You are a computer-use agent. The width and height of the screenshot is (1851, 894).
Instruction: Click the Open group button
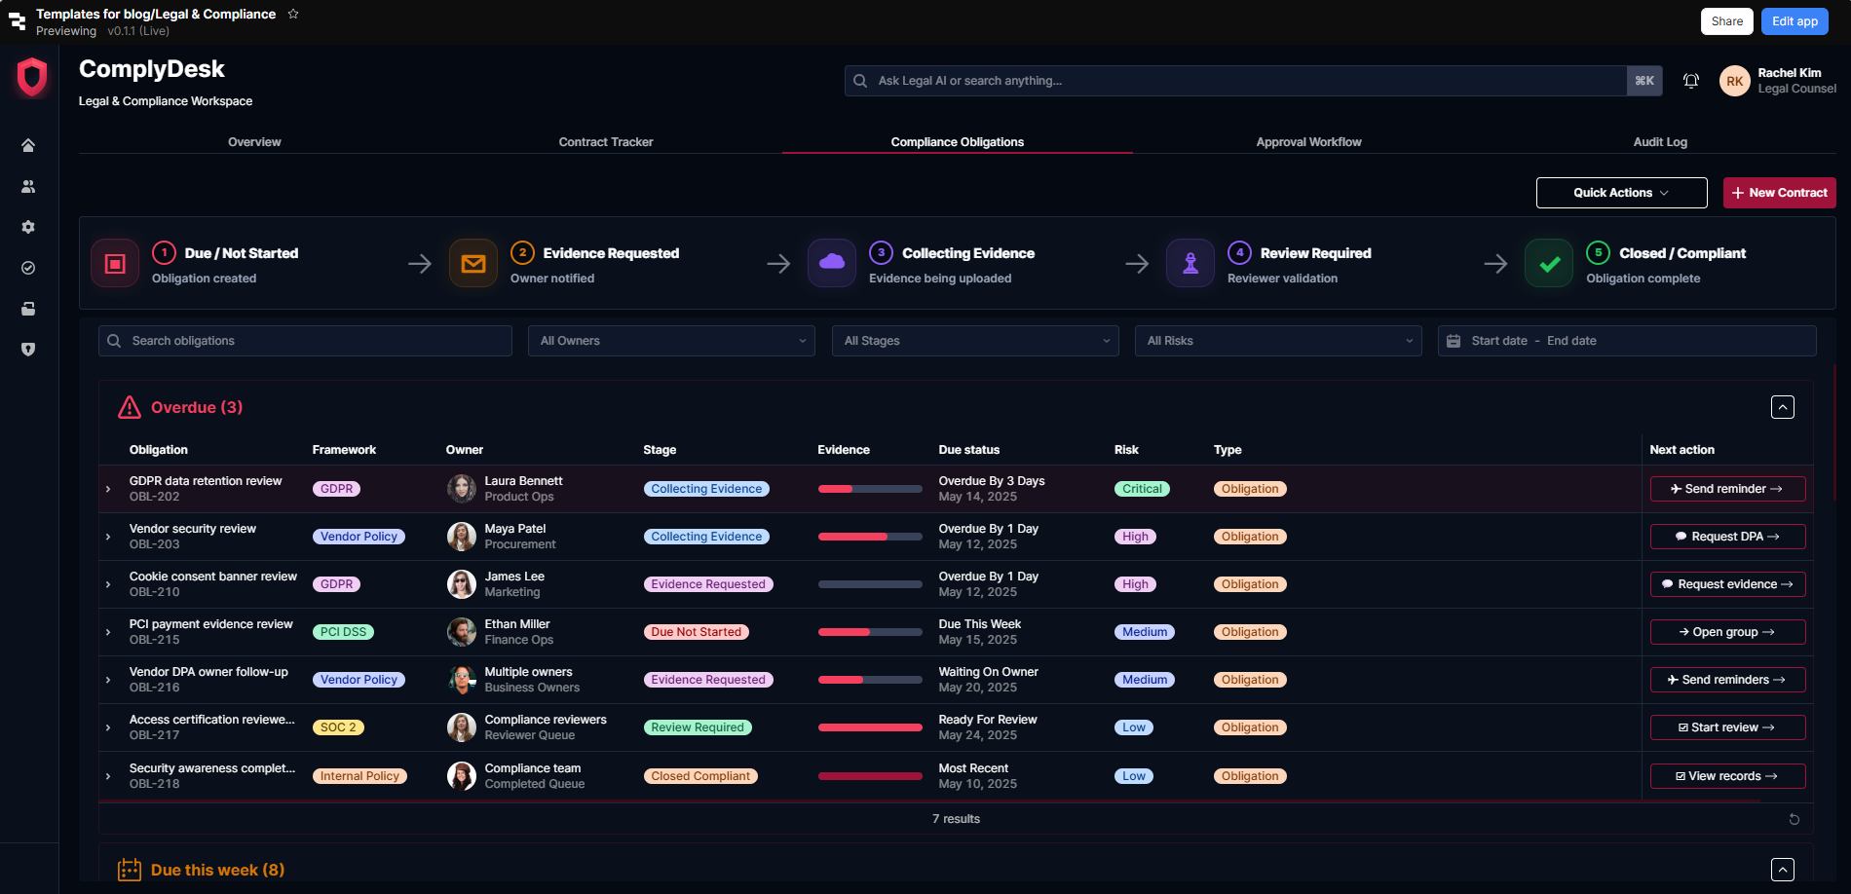(1727, 632)
